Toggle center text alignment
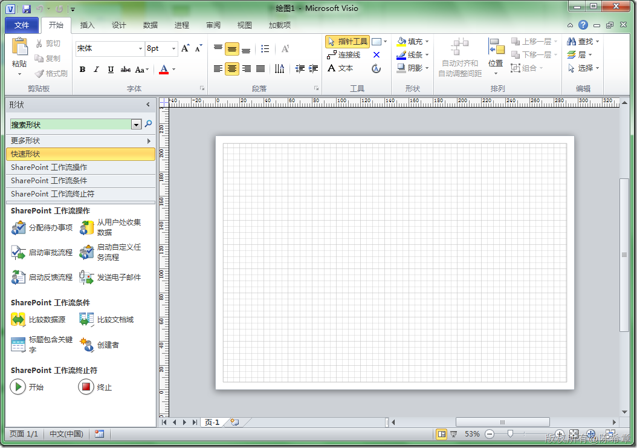The width and height of the screenshot is (637, 448). tap(232, 69)
